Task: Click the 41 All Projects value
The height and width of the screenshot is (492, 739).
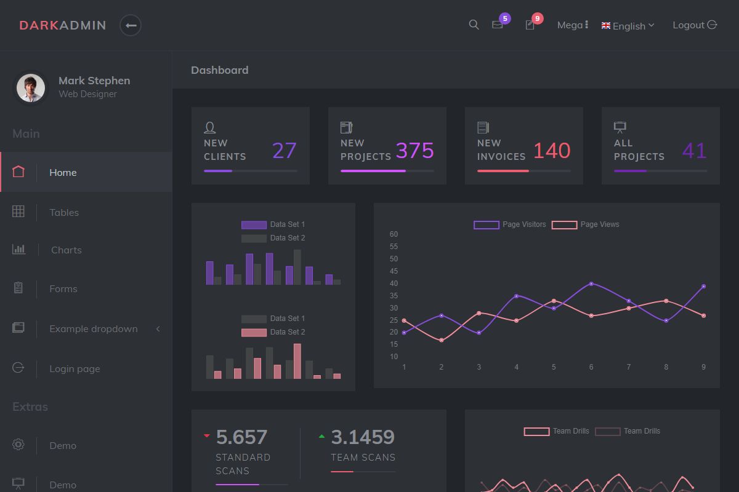Action: (x=695, y=150)
